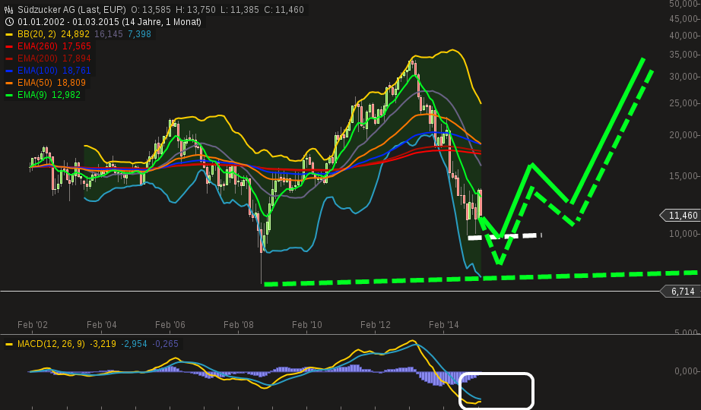Click the 15,000 price axis label

[x=684, y=176]
